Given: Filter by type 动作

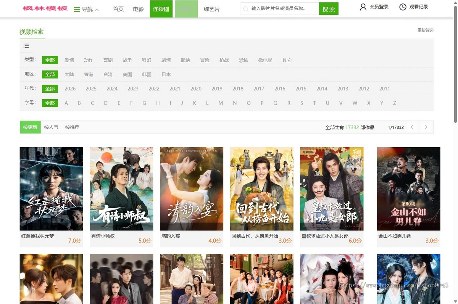Looking at the screenshot, I should point(89,60).
